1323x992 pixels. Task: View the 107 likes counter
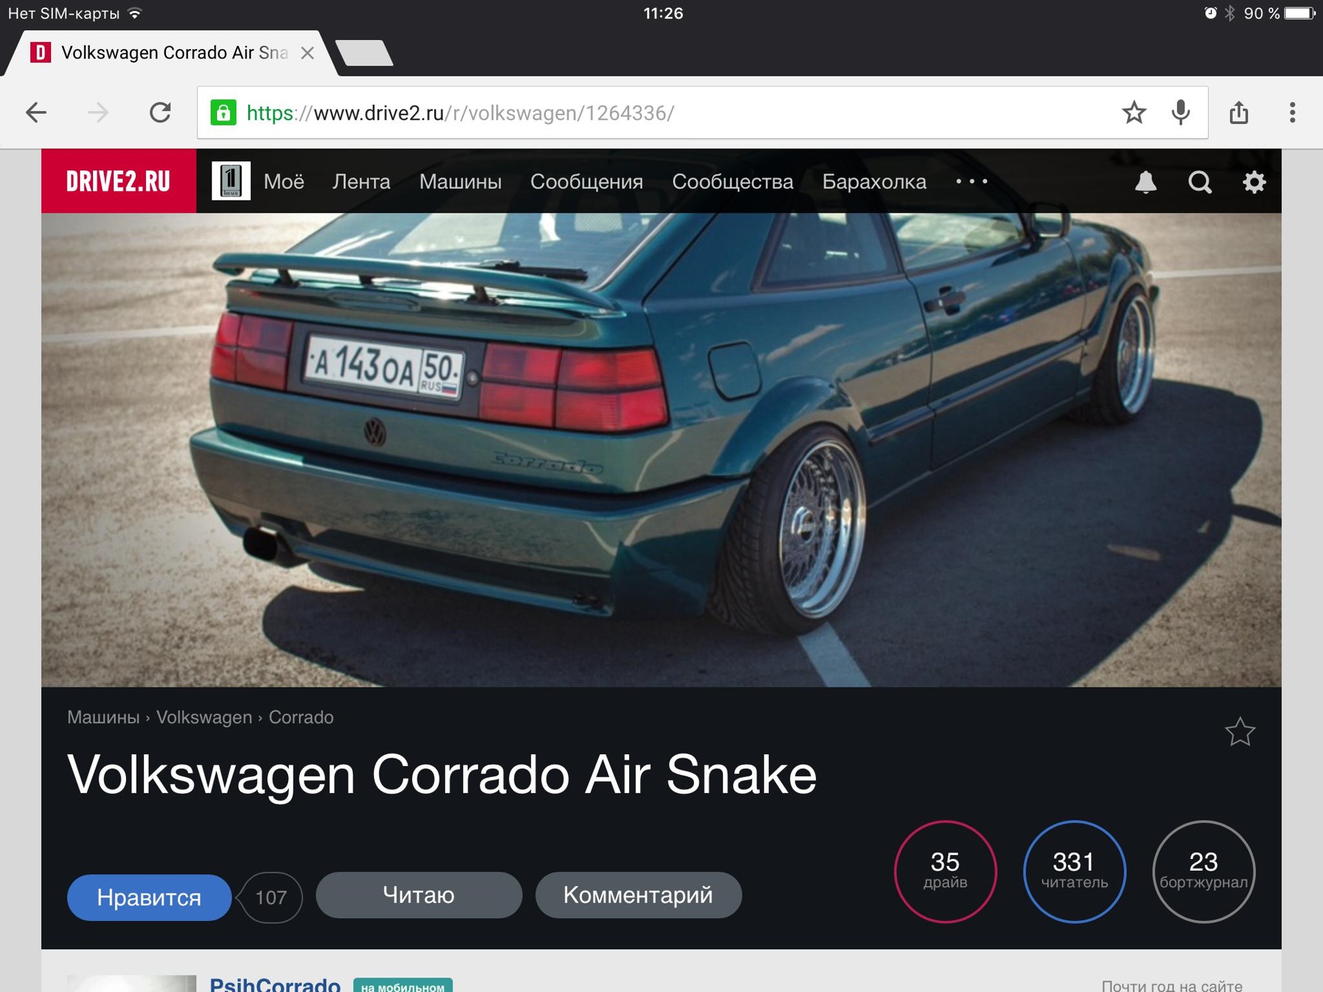(270, 897)
